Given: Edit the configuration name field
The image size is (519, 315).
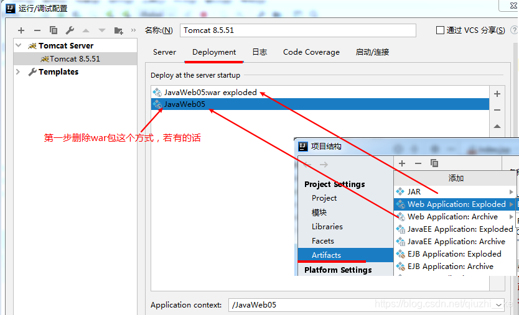Looking at the screenshot, I should tap(298, 30).
